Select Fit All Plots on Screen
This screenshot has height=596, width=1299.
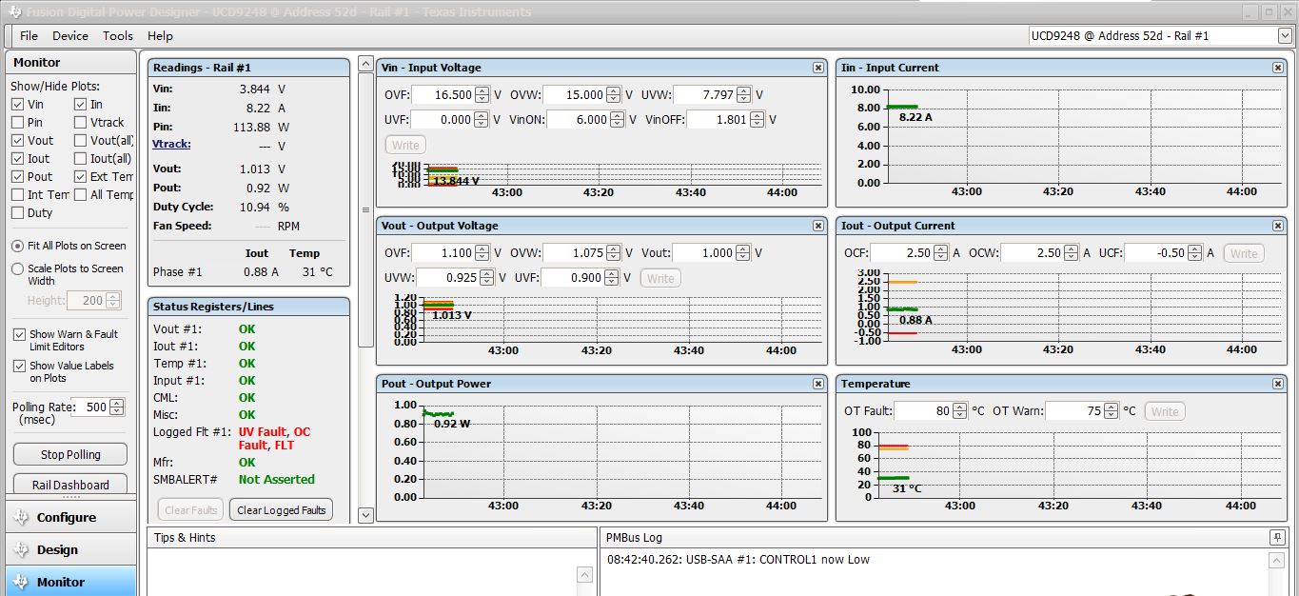18,246
